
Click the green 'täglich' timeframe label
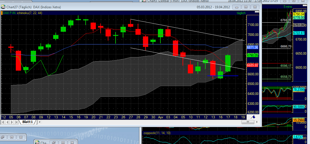[x=241, y=13]
